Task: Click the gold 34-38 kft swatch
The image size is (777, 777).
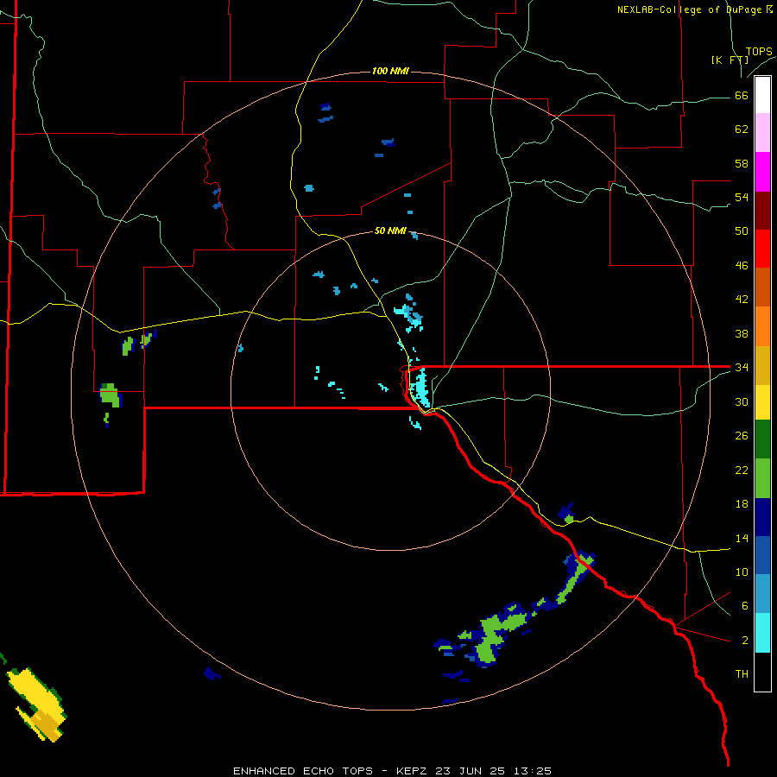Action: [x=762, y=365]
